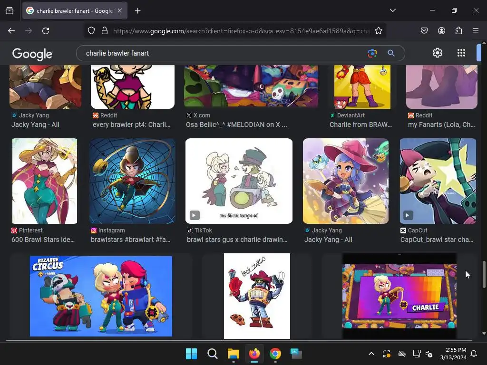Open Firefox View tab list icon
The width and height of the screenshot is (487, 365).
pyautogui.click(x=10, y=10)
